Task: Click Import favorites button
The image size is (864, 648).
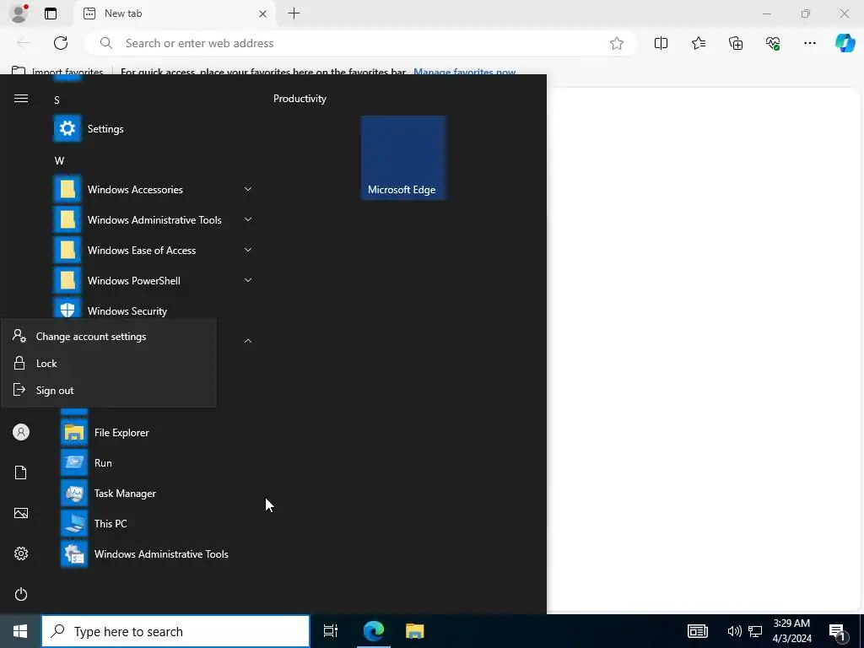Action: click(57, 72)
